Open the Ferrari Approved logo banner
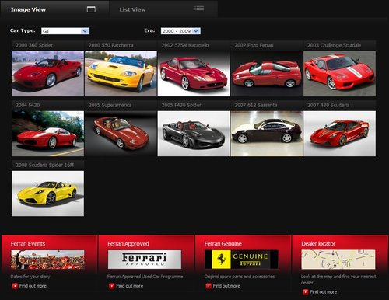 (x=145, y=260)
